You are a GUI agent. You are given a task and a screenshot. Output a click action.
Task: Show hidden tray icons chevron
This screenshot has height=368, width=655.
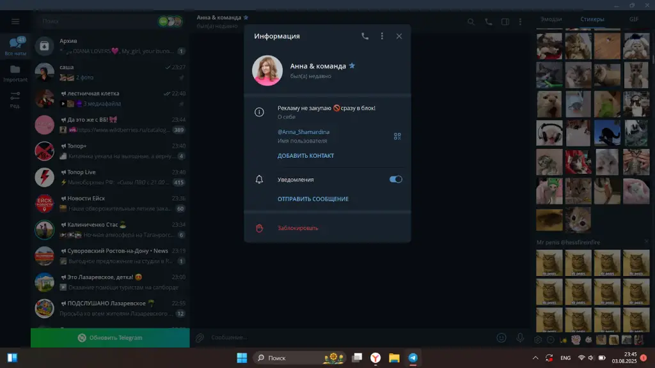(x=535, y=358)
